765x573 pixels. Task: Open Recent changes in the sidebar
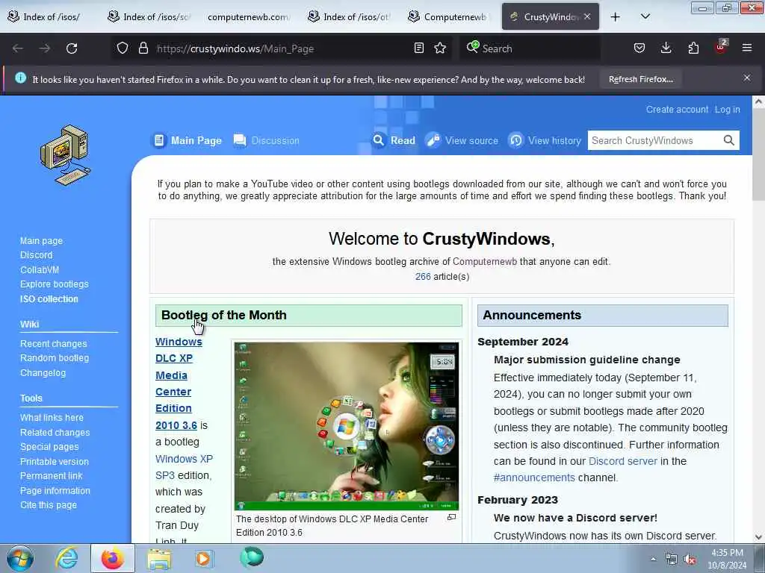point(53,343)
